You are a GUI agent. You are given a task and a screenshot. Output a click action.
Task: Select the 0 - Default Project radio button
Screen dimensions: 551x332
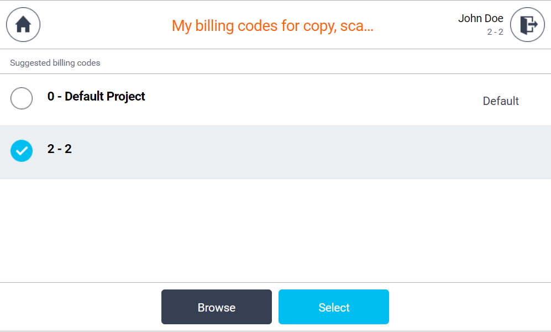[x=22, y=99]
